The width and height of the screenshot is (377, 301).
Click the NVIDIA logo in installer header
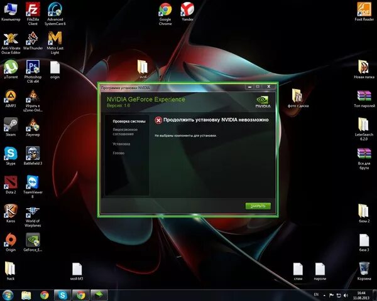click(x=263, y=102)
